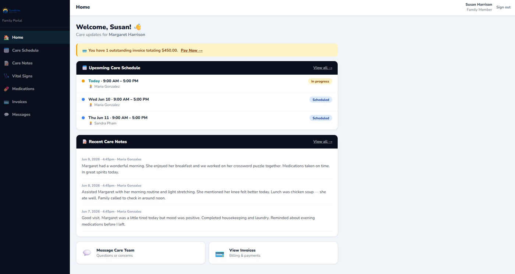Open the Care Notes page from the sidebar
The height and width of the screenshot is (274, 515).
pyautogui.click(x=35, y=63)
